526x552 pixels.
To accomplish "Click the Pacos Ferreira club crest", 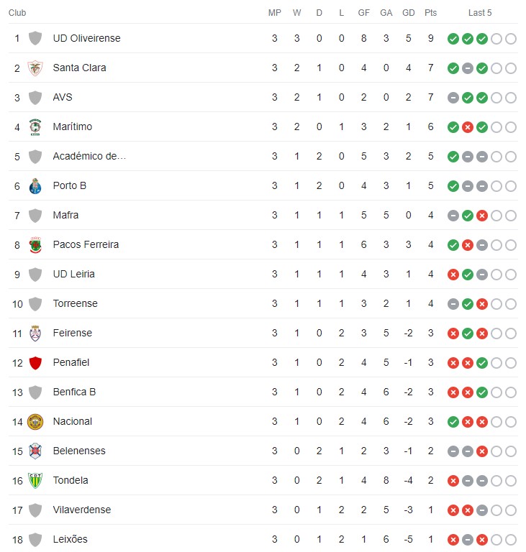I will pyautogui.click(x=35, y=245).
